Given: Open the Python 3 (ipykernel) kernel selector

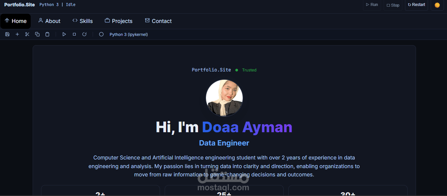Looking at the screenshot, I should (129, 34).
